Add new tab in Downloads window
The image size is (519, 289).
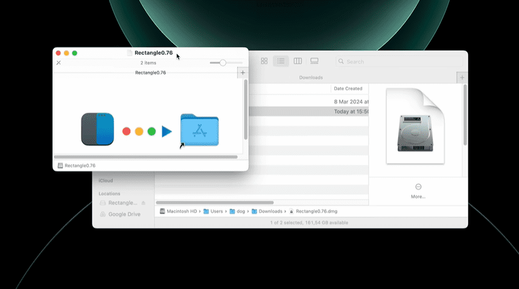tap(462, 78)
